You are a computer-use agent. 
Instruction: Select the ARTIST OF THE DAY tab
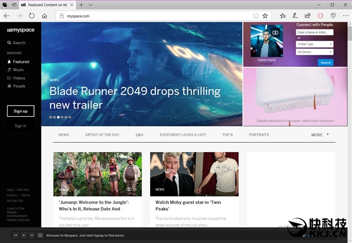102,134
